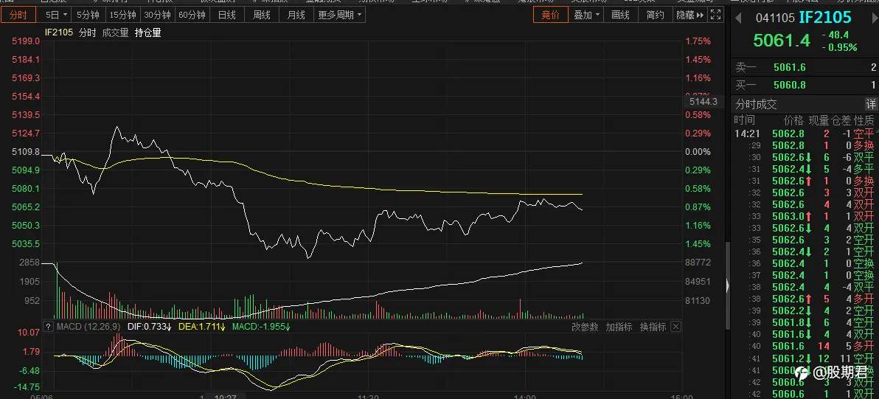
Task: Toggle the 竞价 auction button
Action: (550, 15)
